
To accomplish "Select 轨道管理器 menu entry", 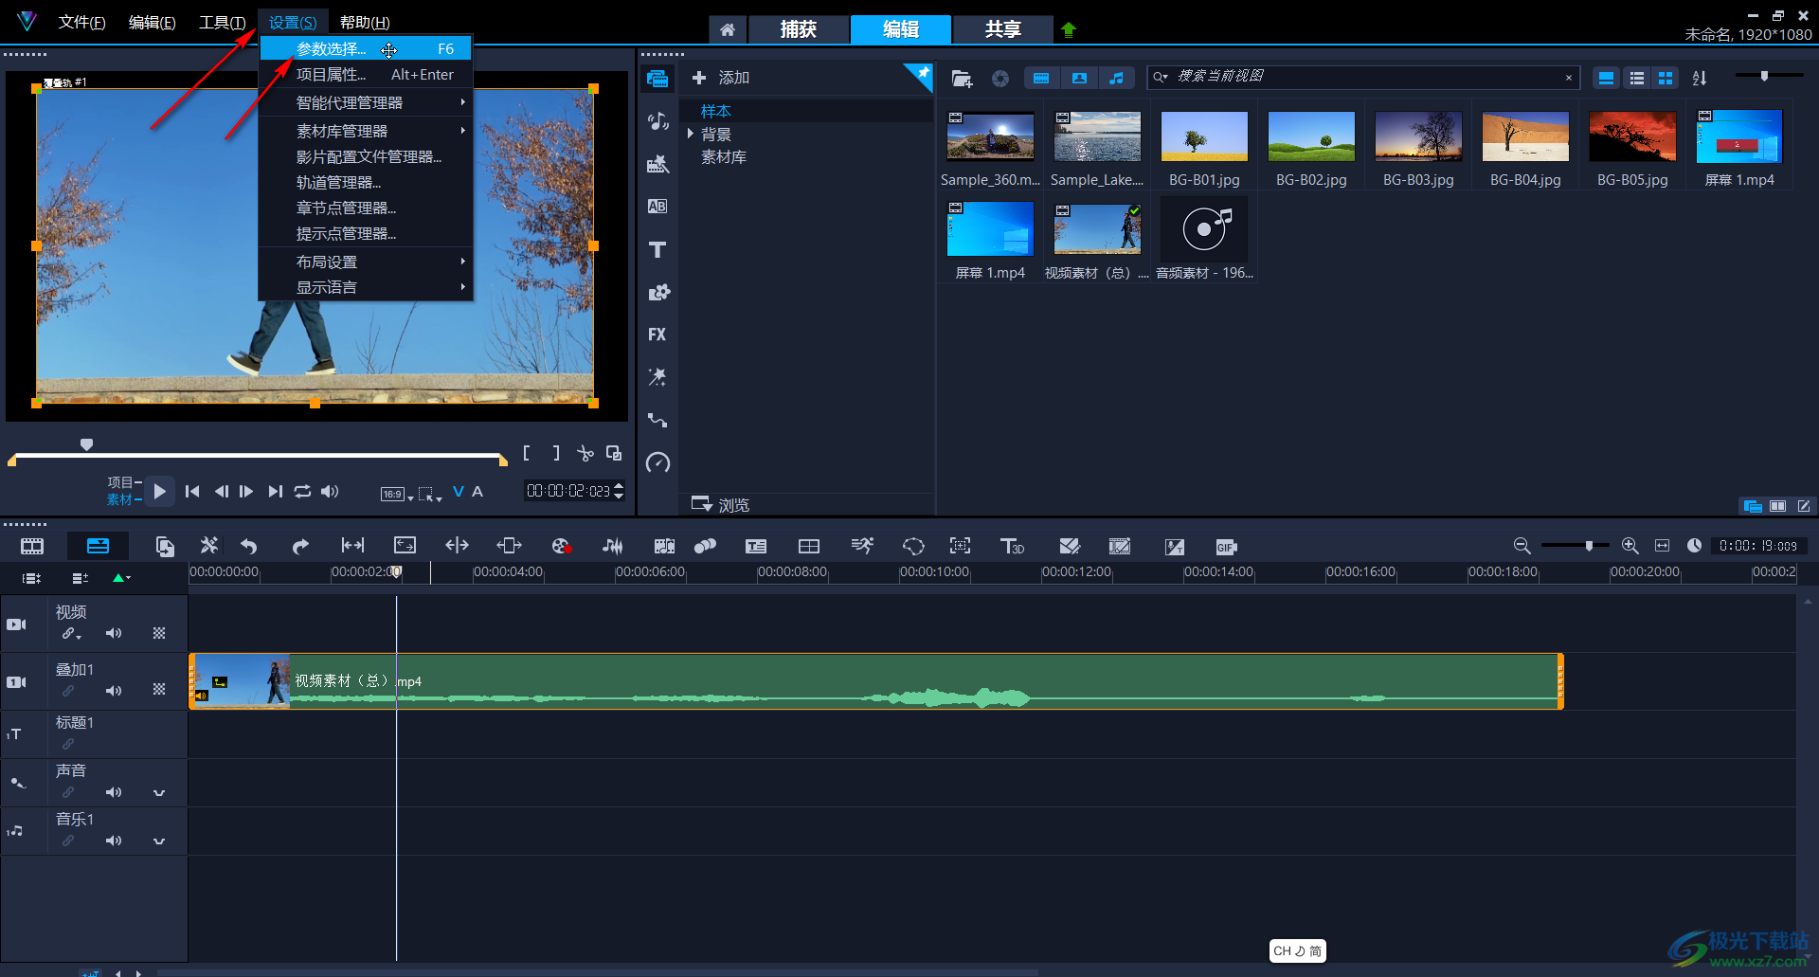I will click(366, 182).
